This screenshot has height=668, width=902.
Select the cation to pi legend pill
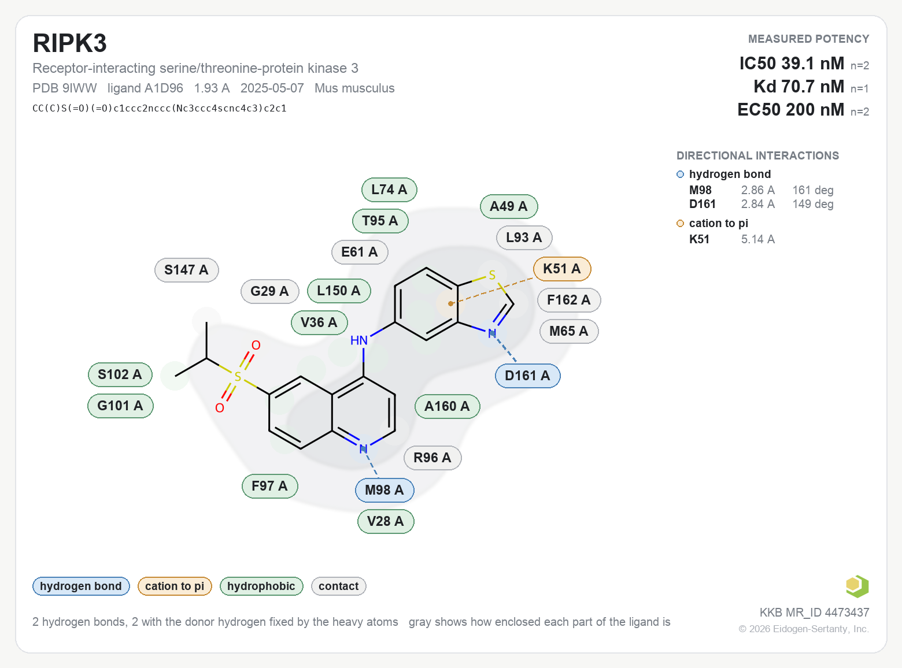[175, 586]
